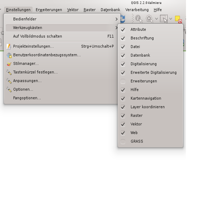The image size is (215, 211).
Task: Click the Benutzerkoordinatenbezugssystem globe icon
Action: [9, 55]
